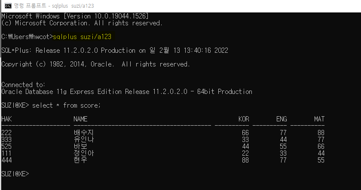Click the ENG column header
Screen dimensions: 361x190
[x=281, y=119]
